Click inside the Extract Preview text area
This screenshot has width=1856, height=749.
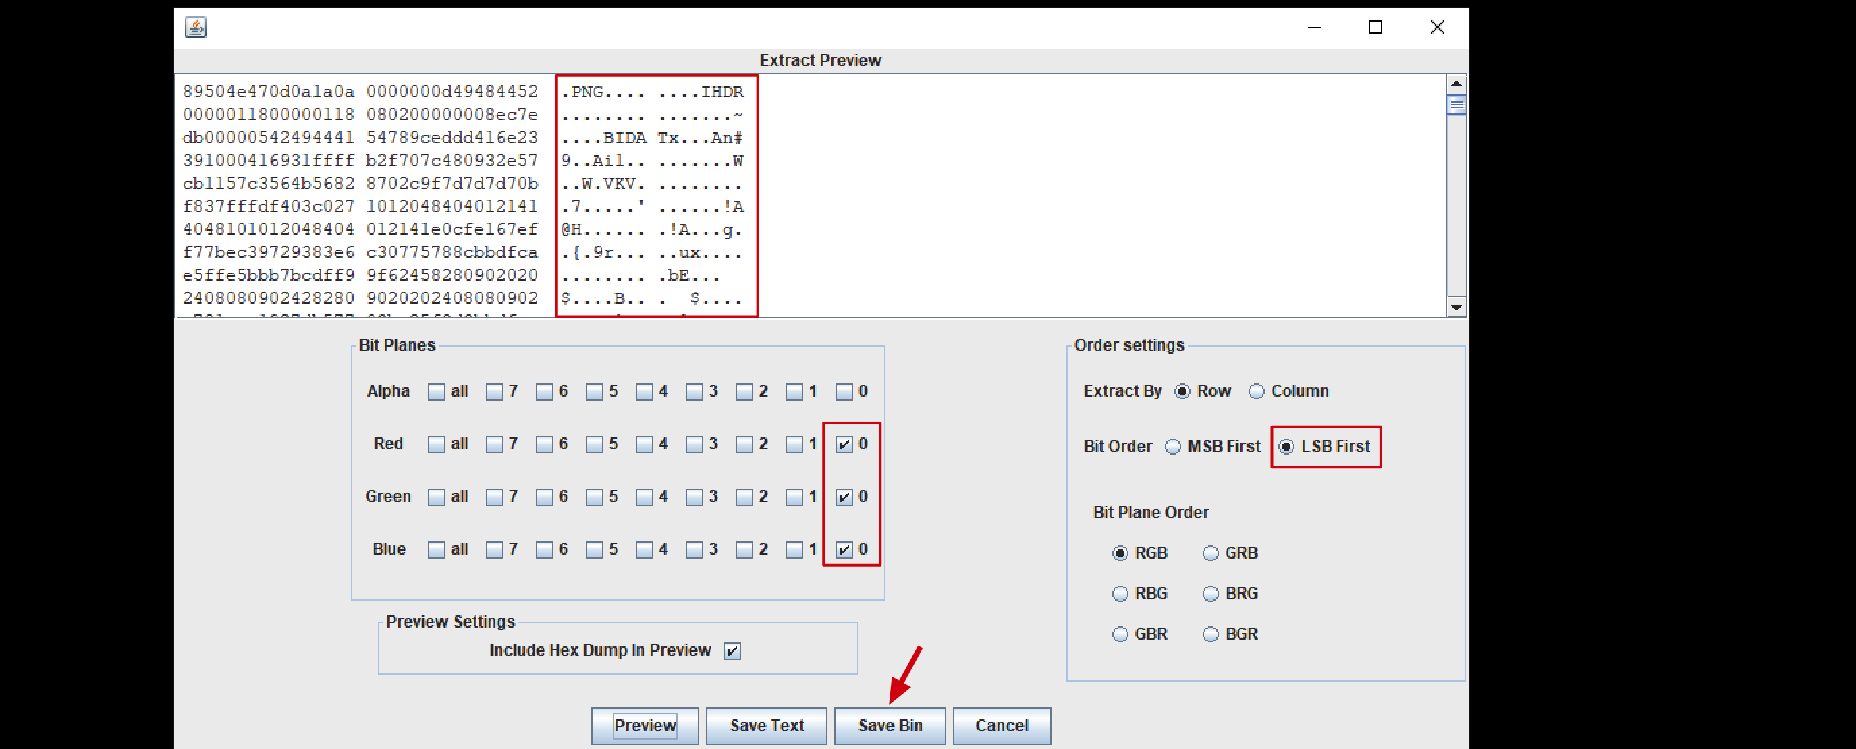pyautogui.click(x=810, y=195)
